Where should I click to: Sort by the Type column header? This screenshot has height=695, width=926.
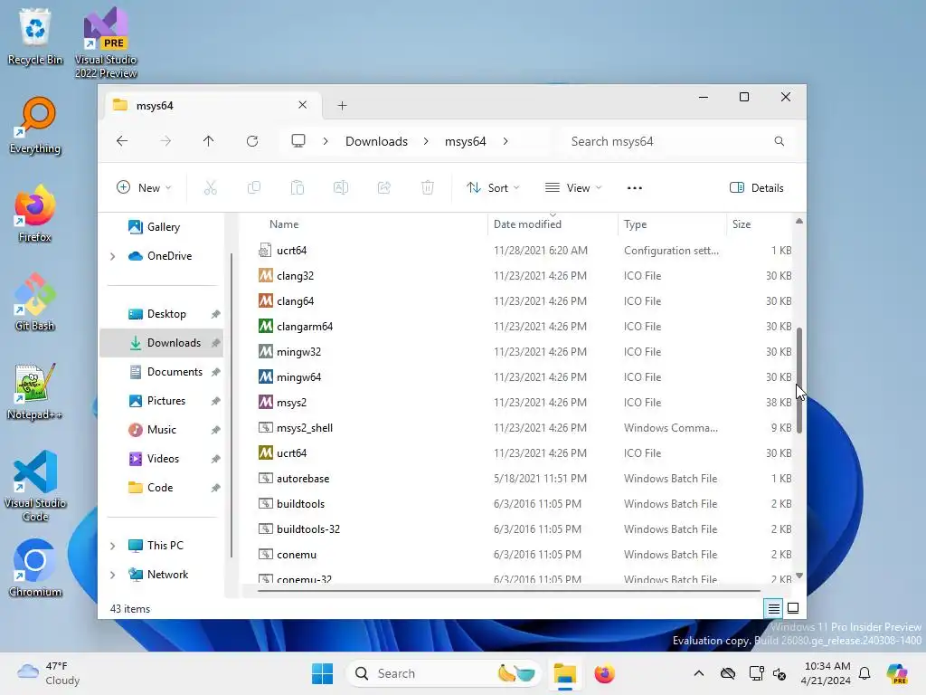[x=672, y=224]
